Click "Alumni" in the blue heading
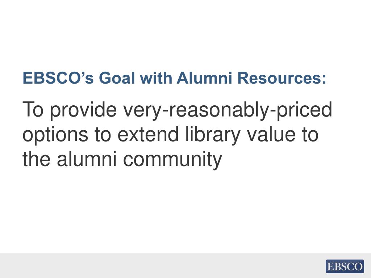 coord(204,77)
